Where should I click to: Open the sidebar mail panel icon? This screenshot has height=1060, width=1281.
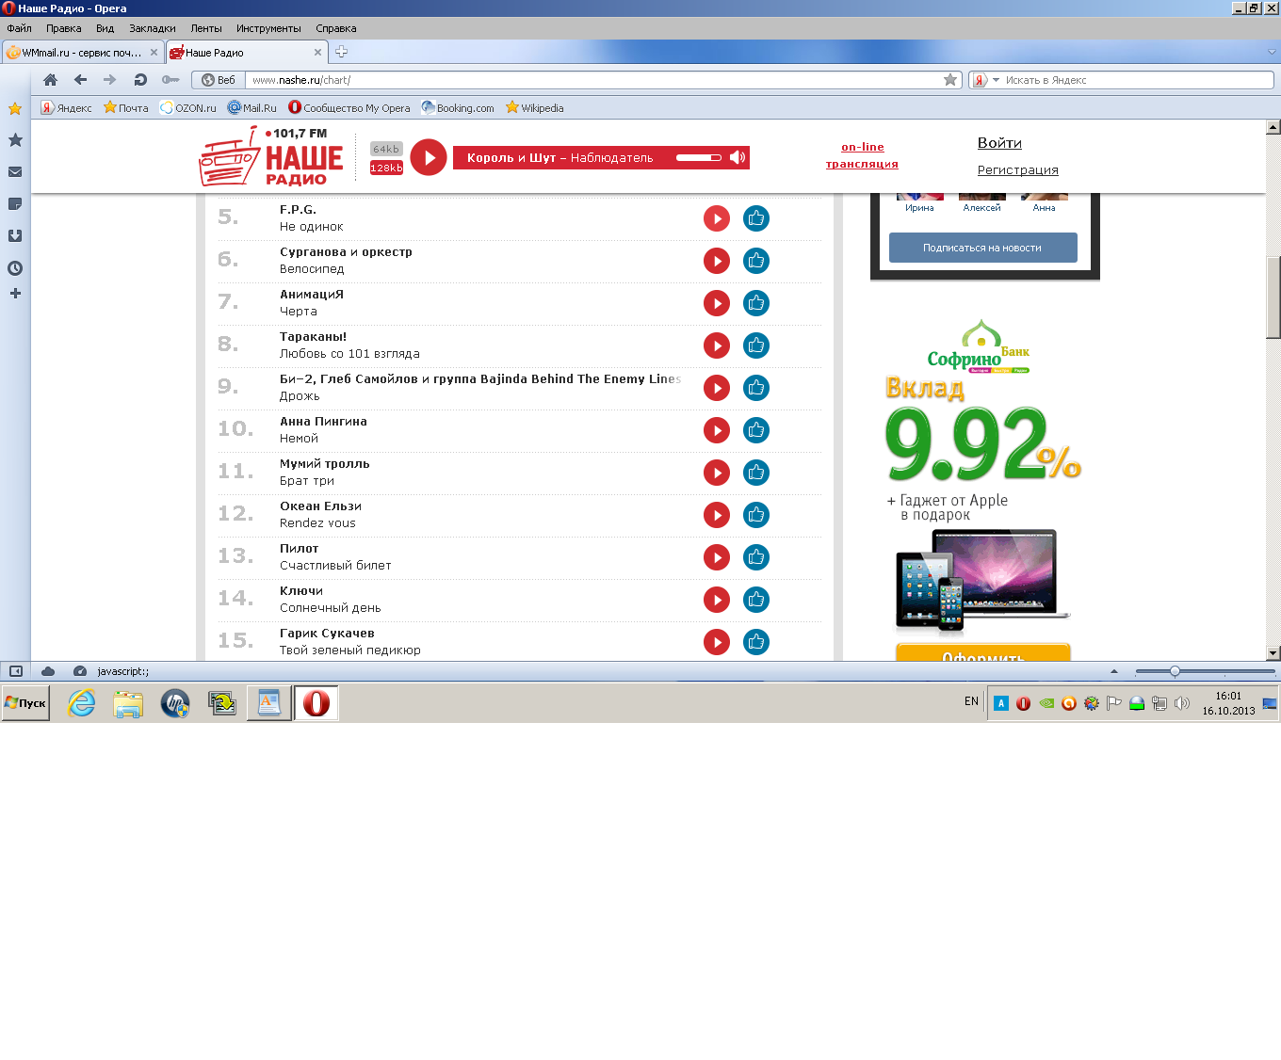pos(15,171)
